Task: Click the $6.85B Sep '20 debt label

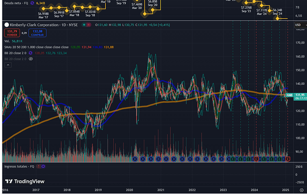Action: pos(152,3)
